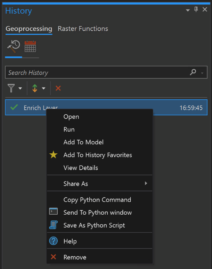This screenshot has height=269, width=212.
Task: Select Remove in the context menu
Action: [75, 258]
